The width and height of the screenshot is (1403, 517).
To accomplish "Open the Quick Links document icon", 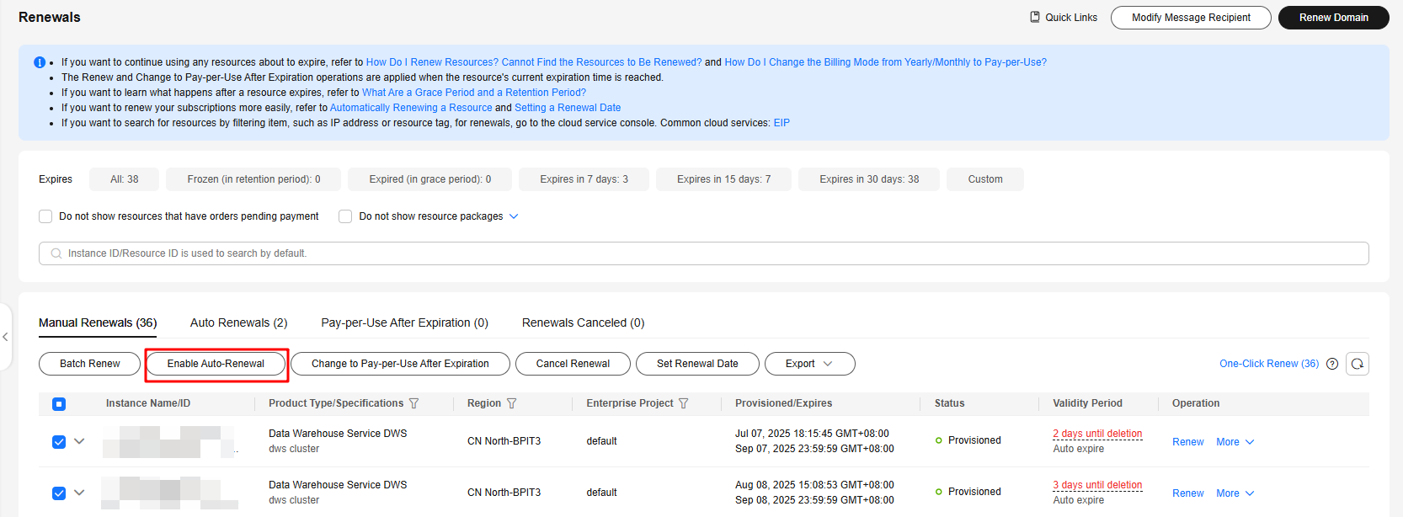I will pyautogui.click(x=1035, y=17).
